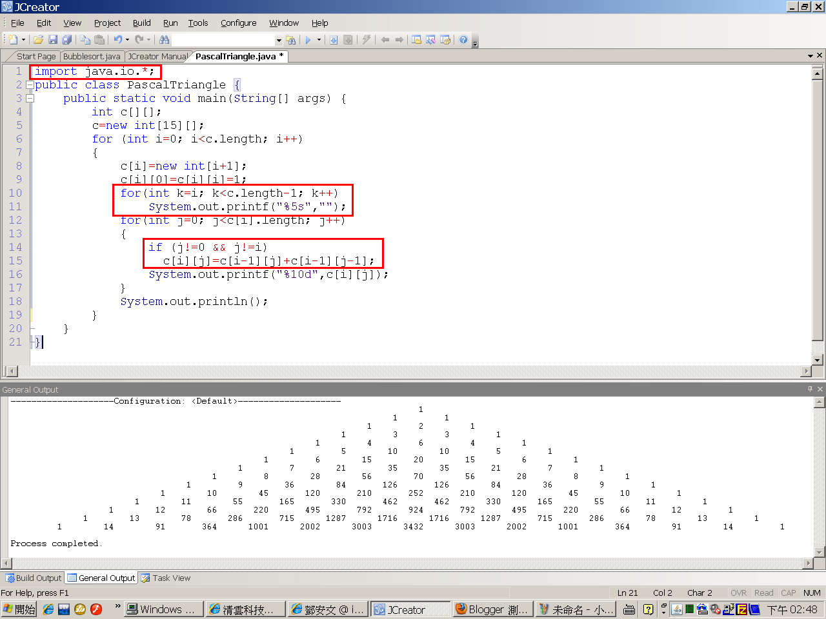Open the Window menu

click(x=284, y=23)
